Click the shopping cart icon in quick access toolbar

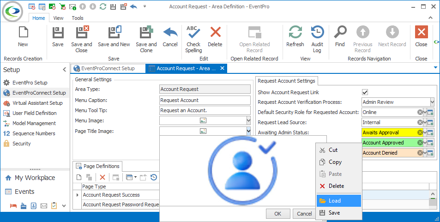pyautogui.click(x=62, y=6)
